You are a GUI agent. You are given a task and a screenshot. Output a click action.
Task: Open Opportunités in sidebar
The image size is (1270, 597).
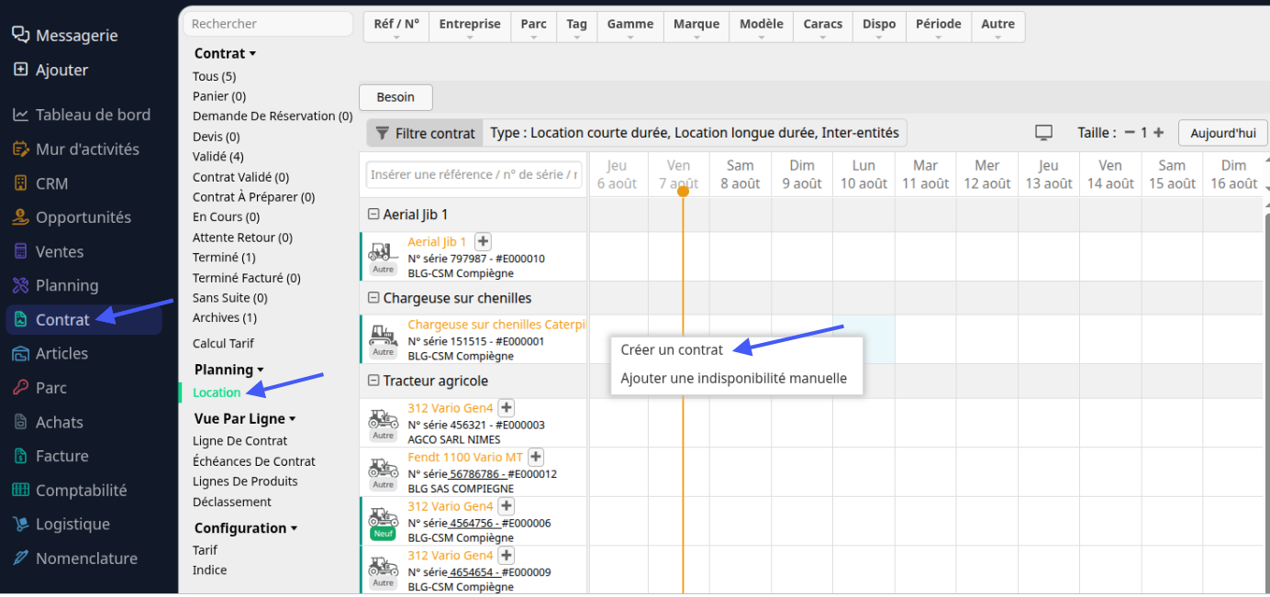point(71,217)
